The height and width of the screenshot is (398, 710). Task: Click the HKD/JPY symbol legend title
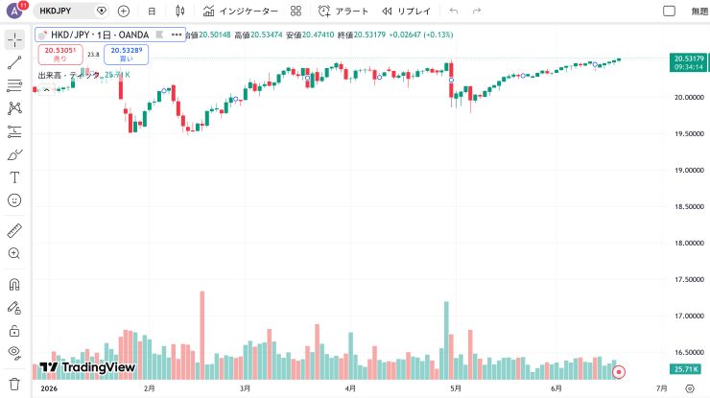(100, 35)
